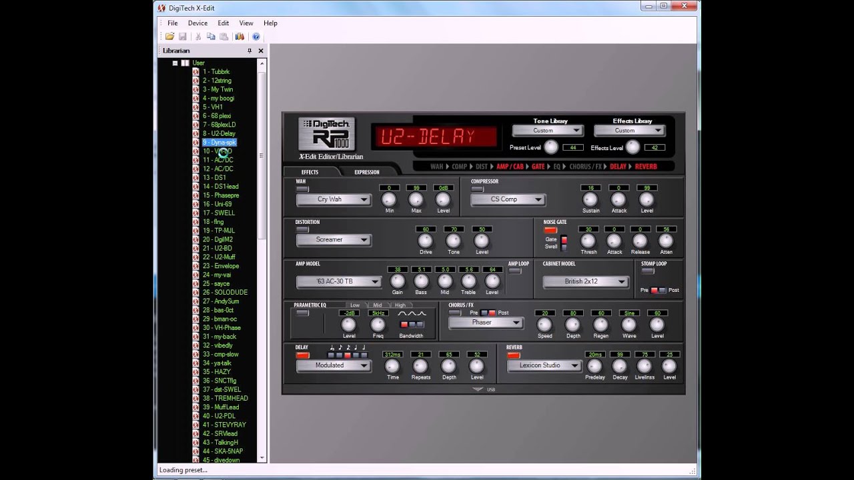
Task: Click the Cut scissors toolbar icon
Action: [198, 37]
